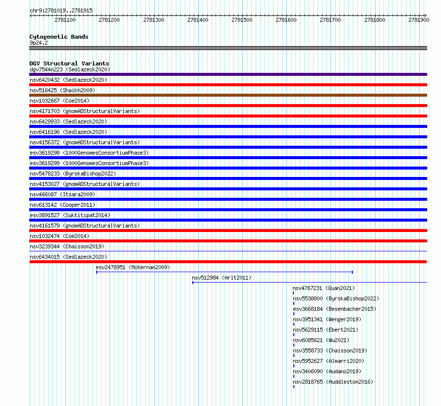Select the nsv6420432 (Sedlazeck2020) variant label
This screenshot has width=441, height=406.
coord(68,80)
